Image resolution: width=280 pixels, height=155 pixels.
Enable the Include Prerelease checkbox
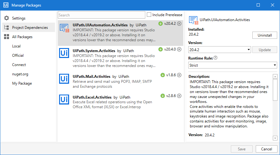(x=149, y=15)
